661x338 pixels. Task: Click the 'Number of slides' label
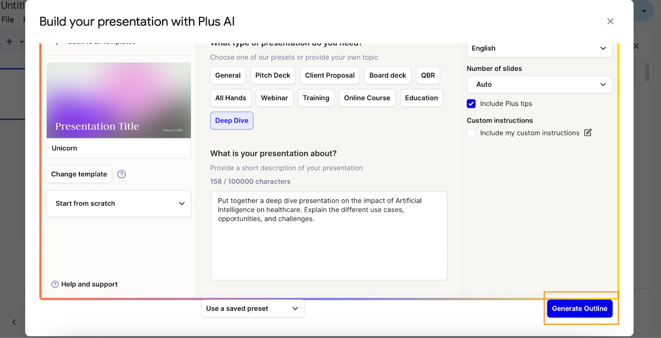click(494, 69)
